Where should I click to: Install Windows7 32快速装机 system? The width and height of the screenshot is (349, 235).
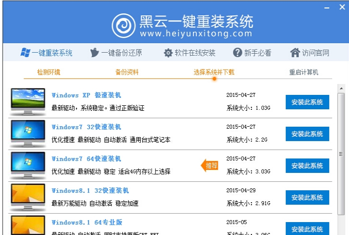[x=307, y=134]
